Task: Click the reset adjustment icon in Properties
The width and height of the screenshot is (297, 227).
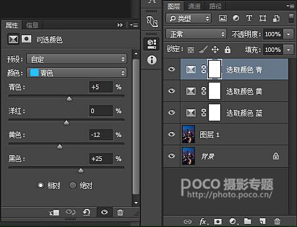Action: pos(86,213)
